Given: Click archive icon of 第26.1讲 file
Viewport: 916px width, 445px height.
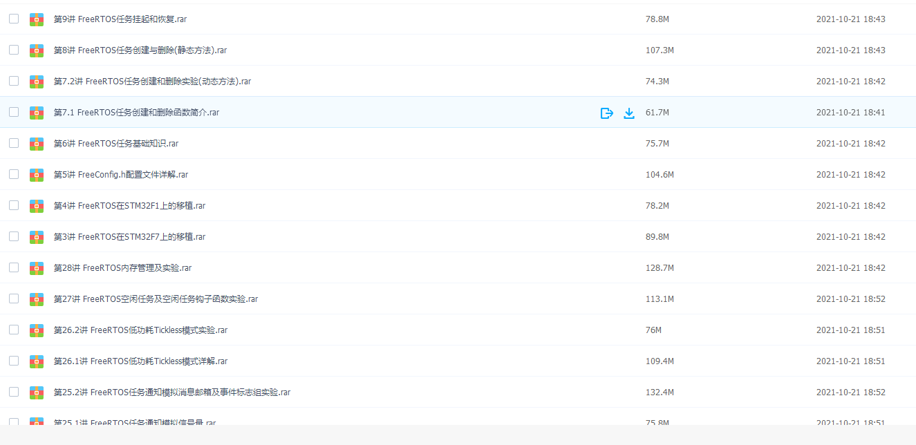Looking at the screenshot, I should click(37, 361).
